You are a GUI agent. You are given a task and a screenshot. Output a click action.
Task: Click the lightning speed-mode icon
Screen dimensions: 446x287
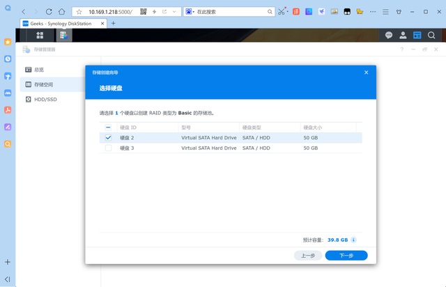click(x=155, y=12)
